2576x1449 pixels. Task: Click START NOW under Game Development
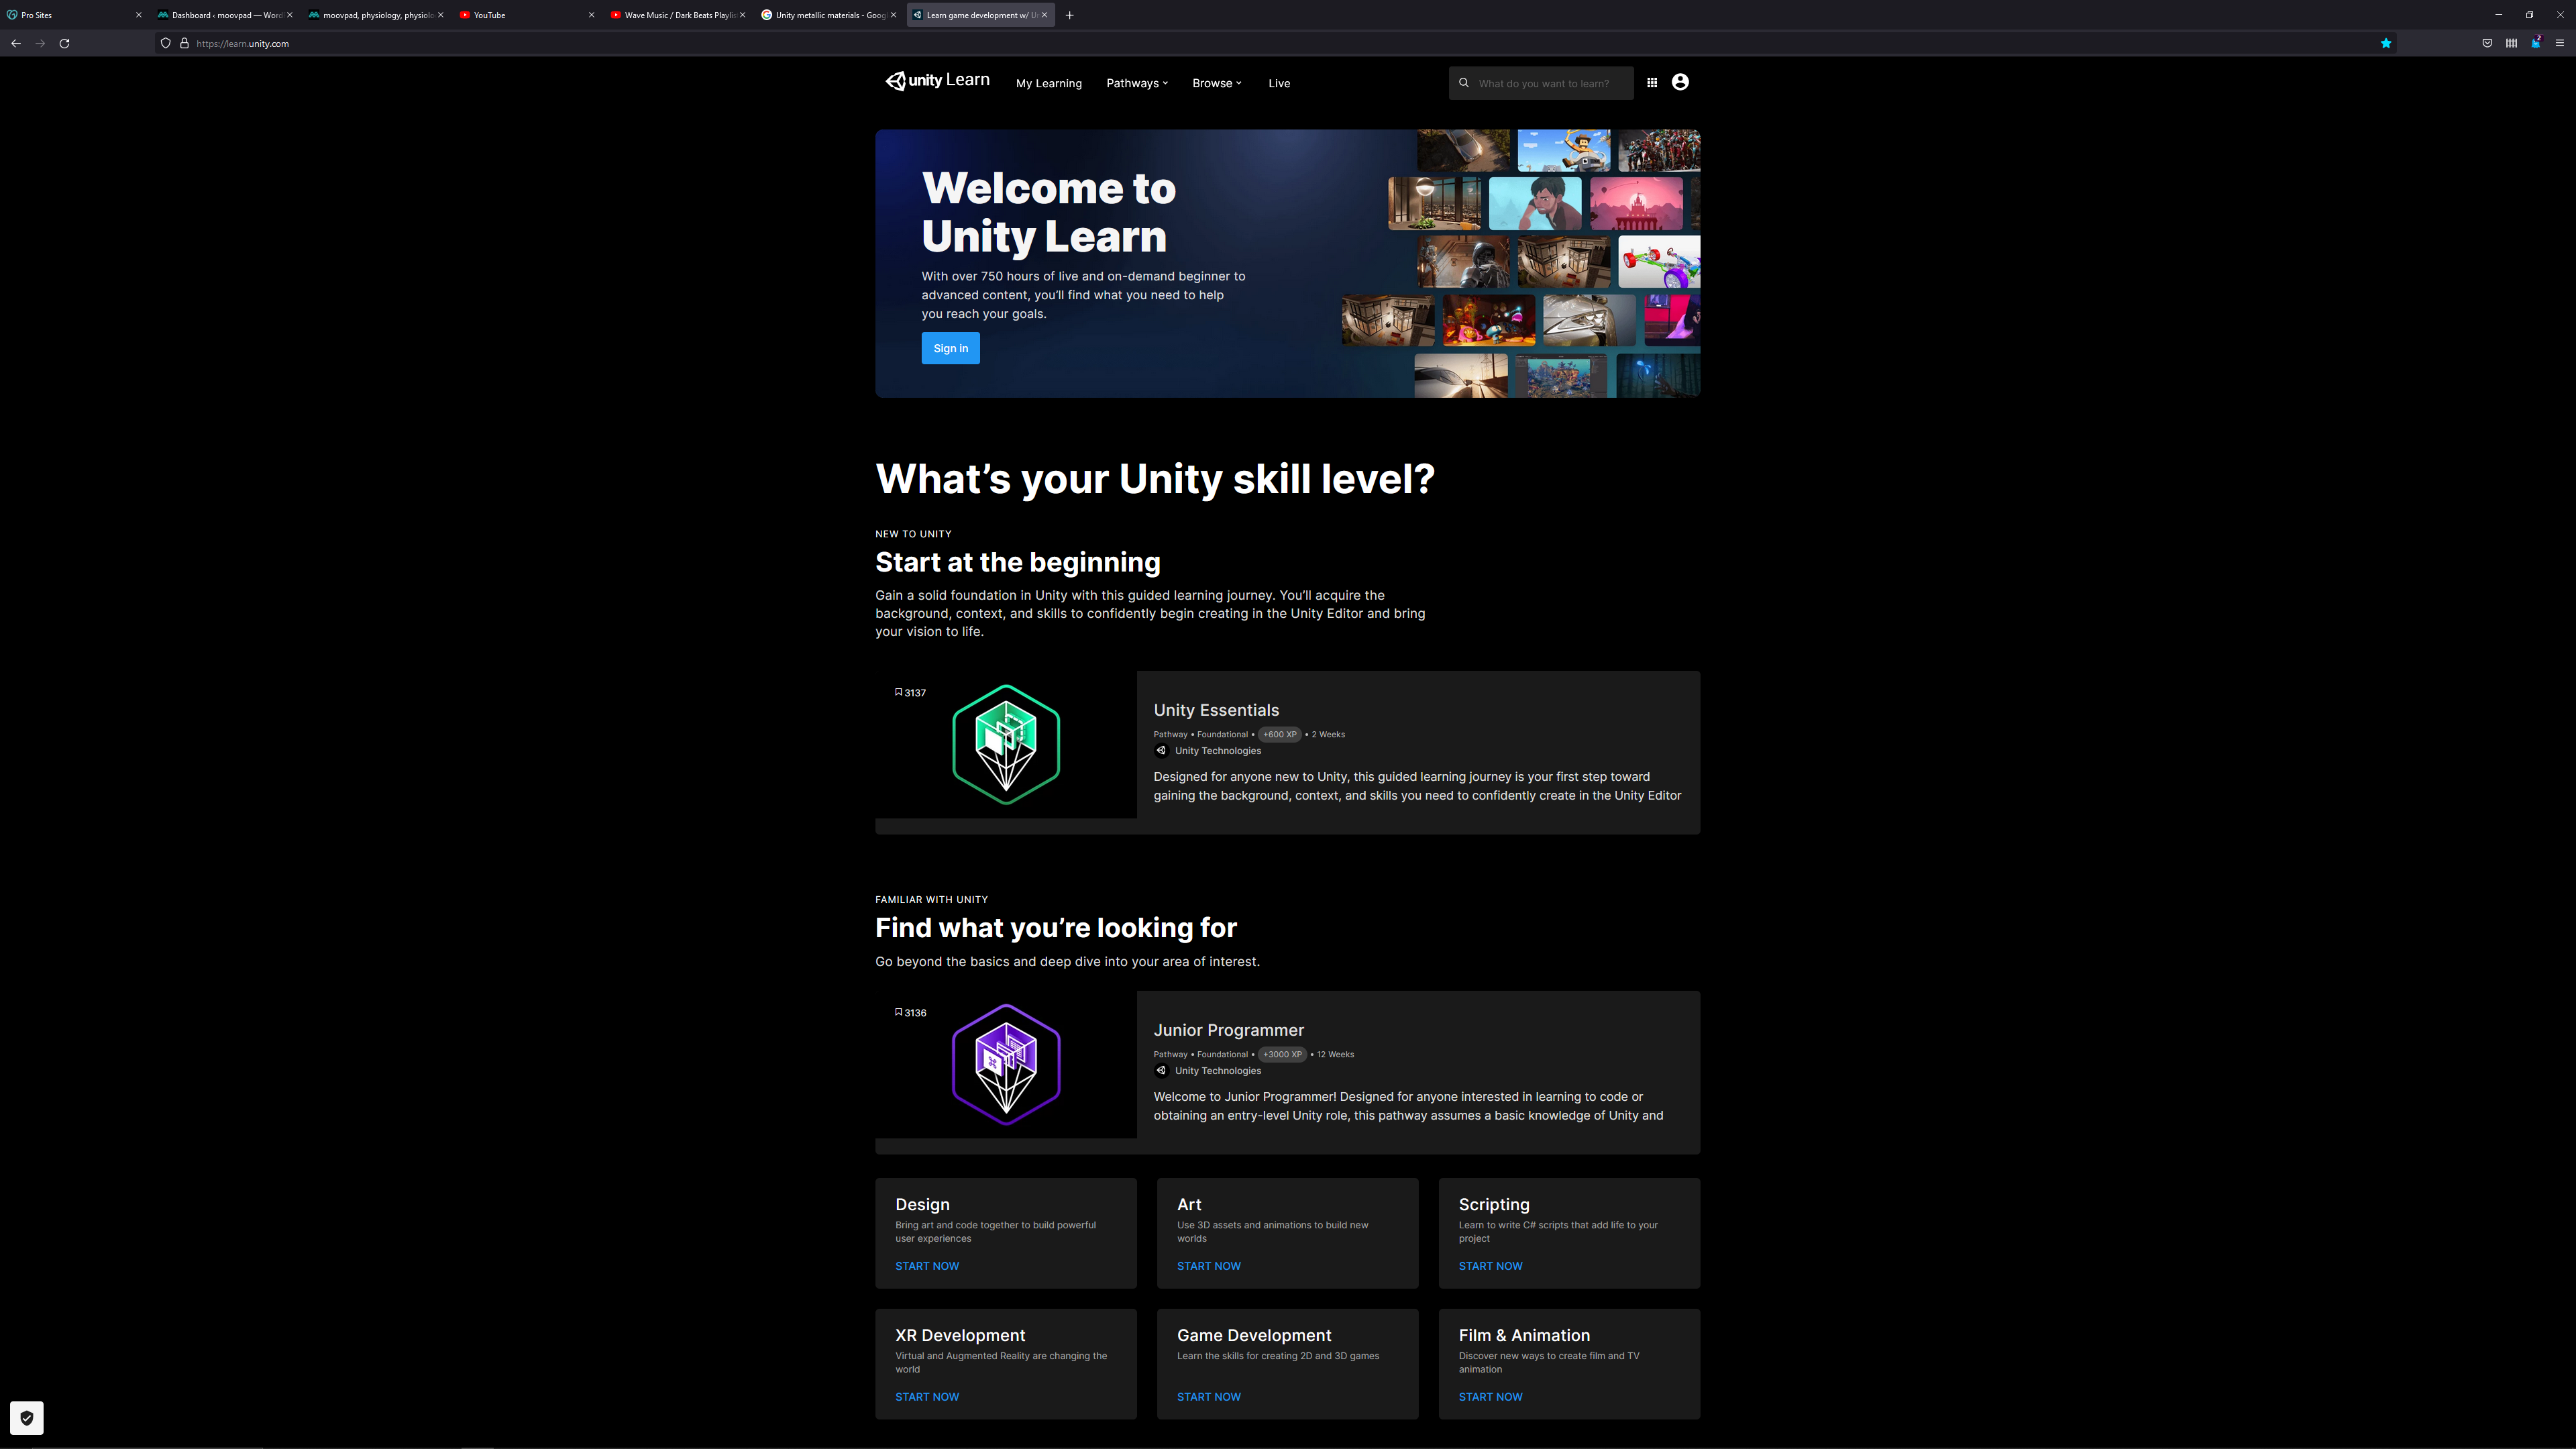tap(1208, 1397)
